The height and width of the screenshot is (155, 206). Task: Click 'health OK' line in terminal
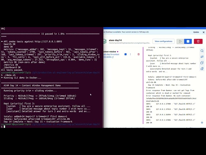9,44
